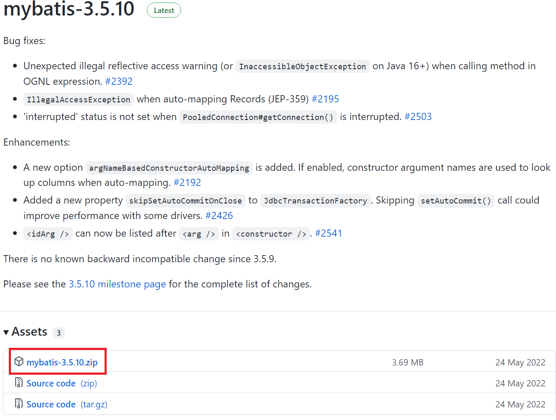Open the 3.5.10 milestone page link
The image size is (556, 420).
coord(118,284)
